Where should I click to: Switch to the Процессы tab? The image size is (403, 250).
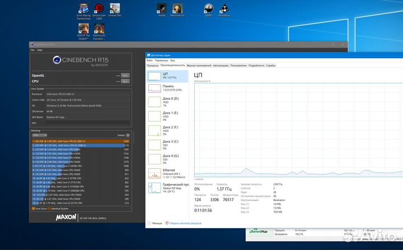click(x=152, y=65)
